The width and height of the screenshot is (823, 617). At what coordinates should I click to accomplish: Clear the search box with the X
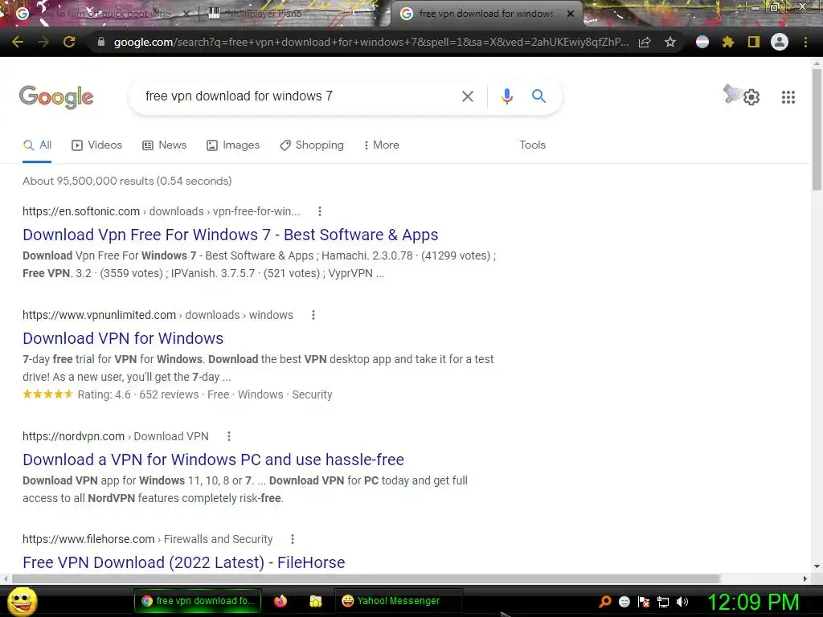click(x=468, y=96)
